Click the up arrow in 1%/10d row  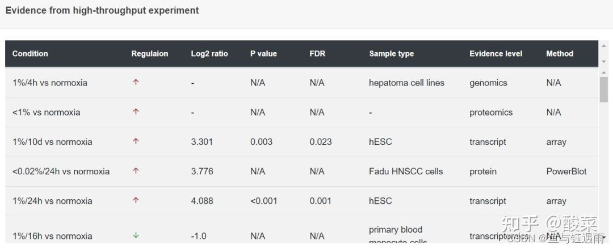coord(136,141)
